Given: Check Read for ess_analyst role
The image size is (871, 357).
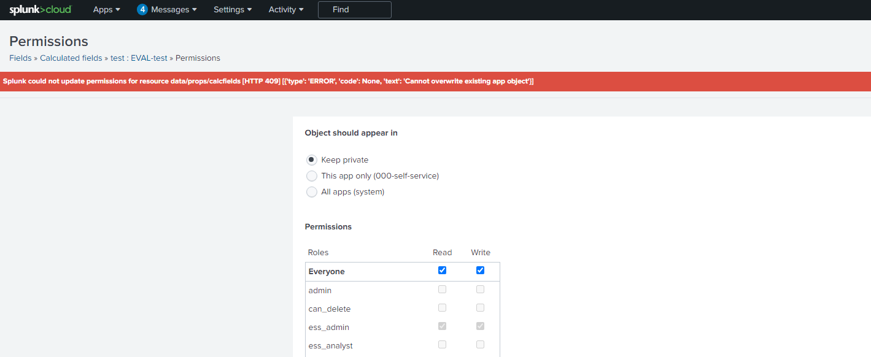Looking at the screenshot, I should coord(442,345).
